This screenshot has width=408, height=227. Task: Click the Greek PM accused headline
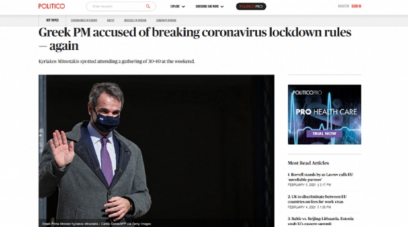[x=195, y=39]
